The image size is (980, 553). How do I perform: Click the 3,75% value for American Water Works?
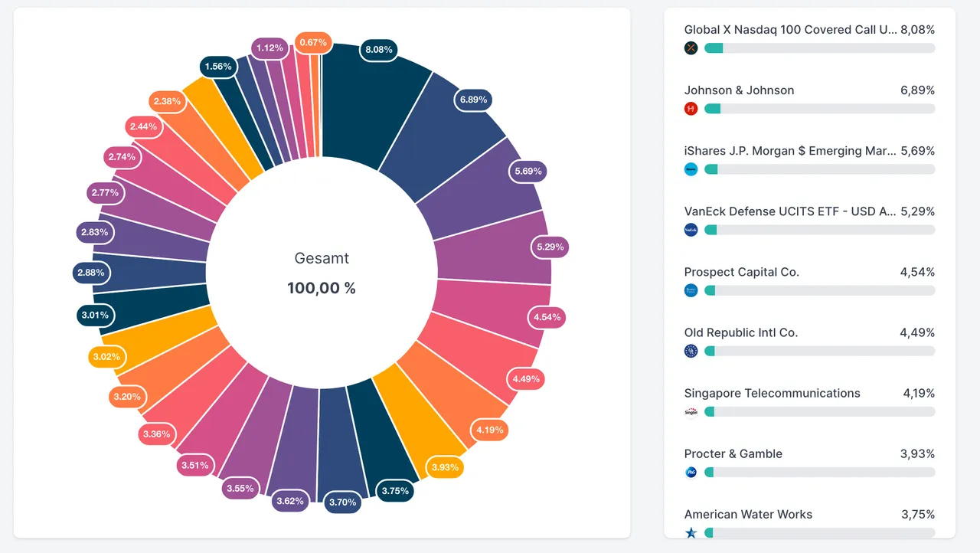918,514
